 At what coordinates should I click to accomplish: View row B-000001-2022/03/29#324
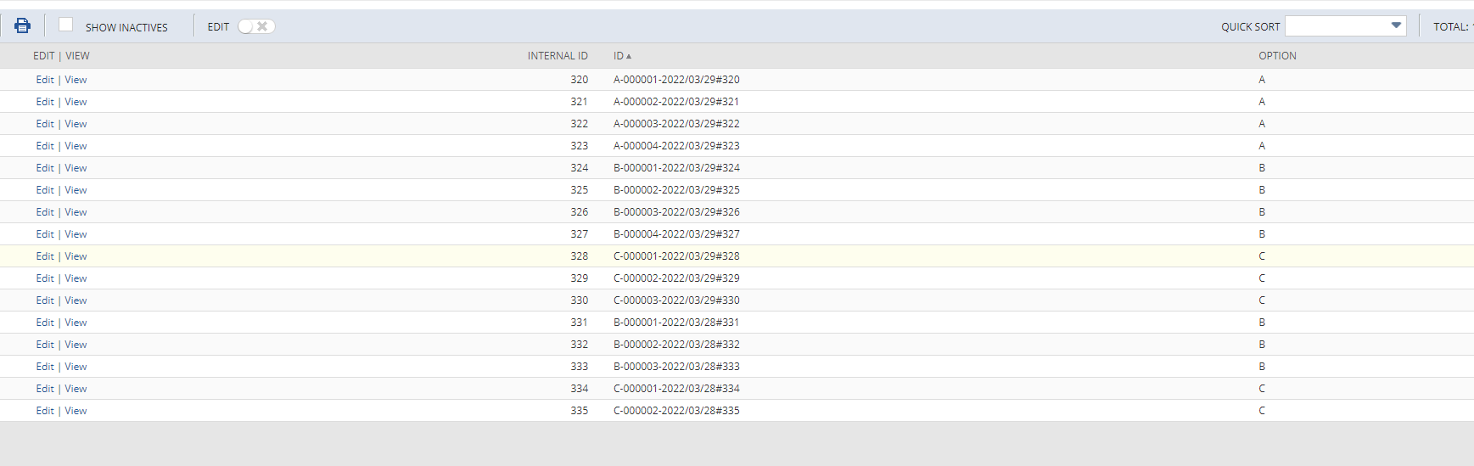pos(76,168)
